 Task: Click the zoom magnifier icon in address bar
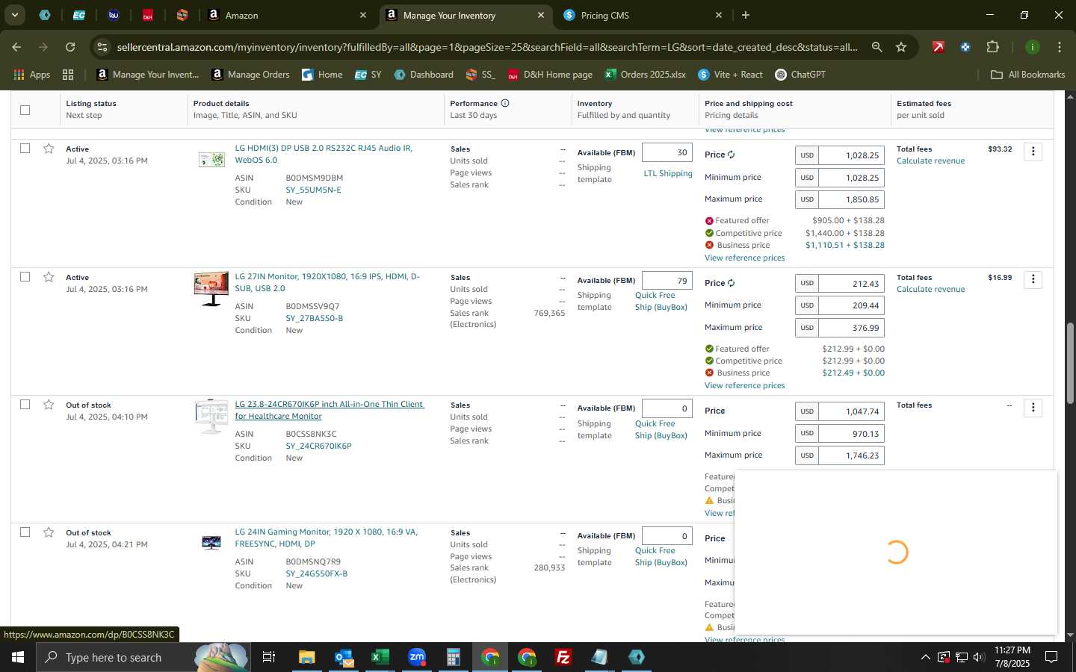coord(876,47)
